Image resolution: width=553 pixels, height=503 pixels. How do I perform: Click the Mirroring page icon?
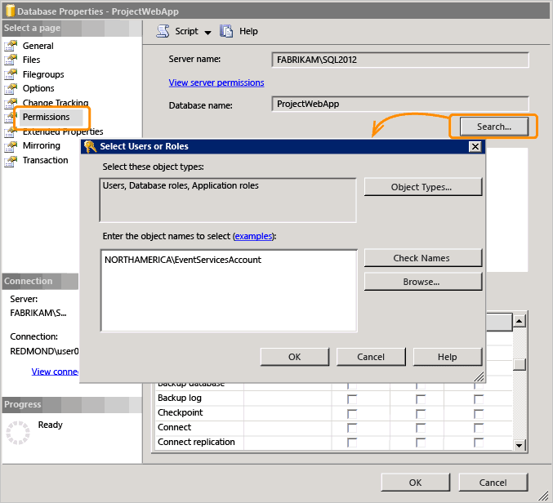[11, 146]
